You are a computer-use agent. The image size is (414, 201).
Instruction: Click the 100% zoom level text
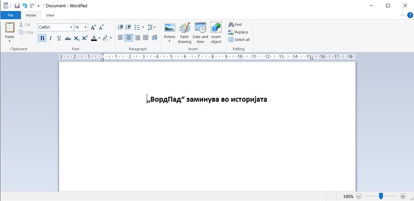(348, 196)
